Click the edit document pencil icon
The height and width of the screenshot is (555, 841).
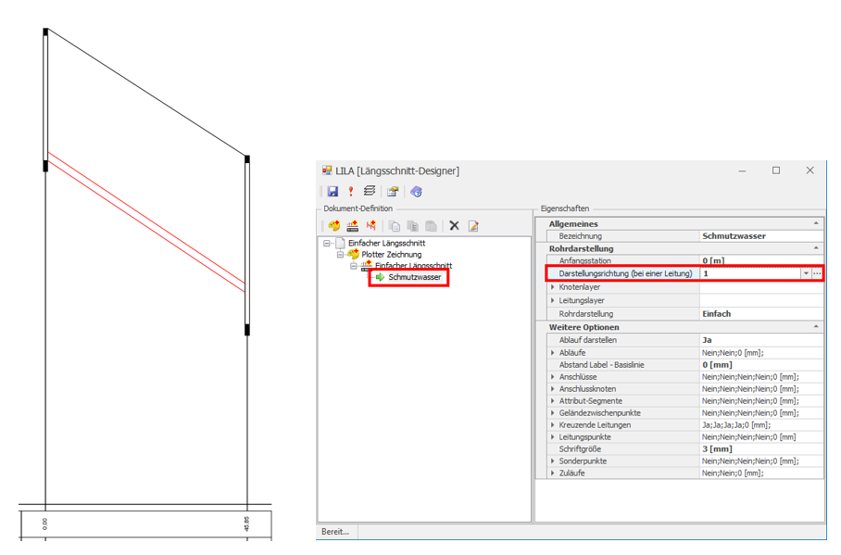point(473,225)
